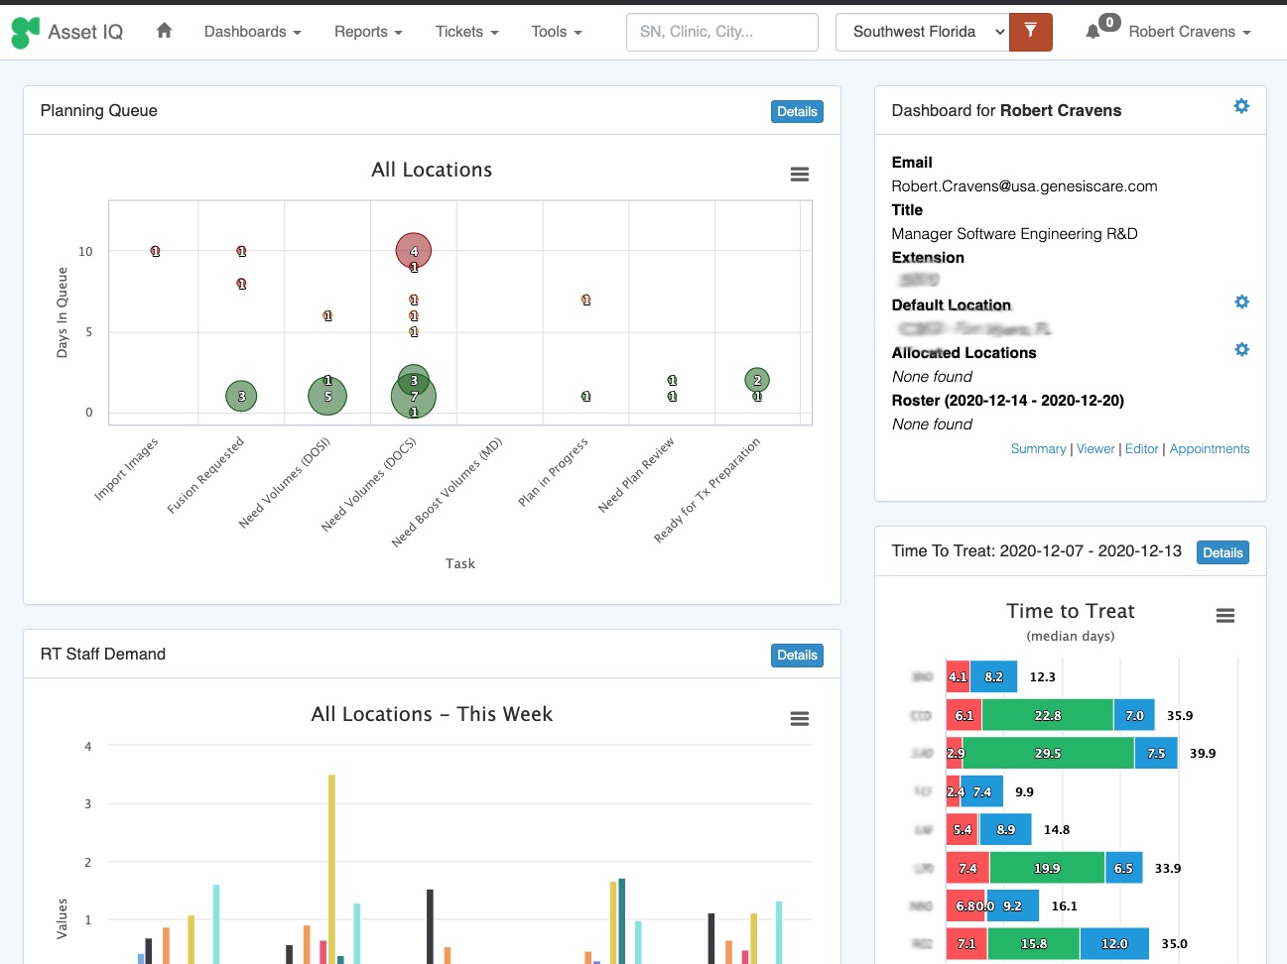
Task: Go to the home page icon
Action: (165, 32)
